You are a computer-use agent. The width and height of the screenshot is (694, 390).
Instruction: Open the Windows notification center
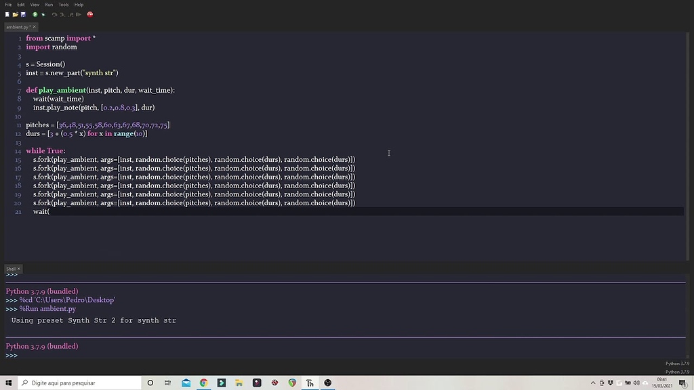pos(683,383)
